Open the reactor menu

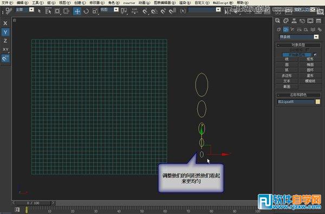click(129, 3)
